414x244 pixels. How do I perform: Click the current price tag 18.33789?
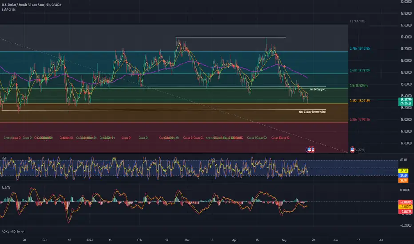(x=406, y=100)
